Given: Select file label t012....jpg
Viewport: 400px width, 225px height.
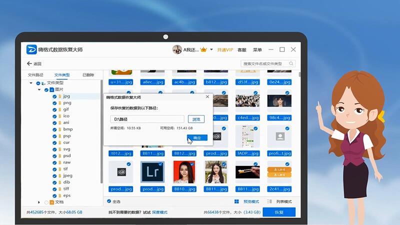Looking at the screenshot, I should (121, 153).
